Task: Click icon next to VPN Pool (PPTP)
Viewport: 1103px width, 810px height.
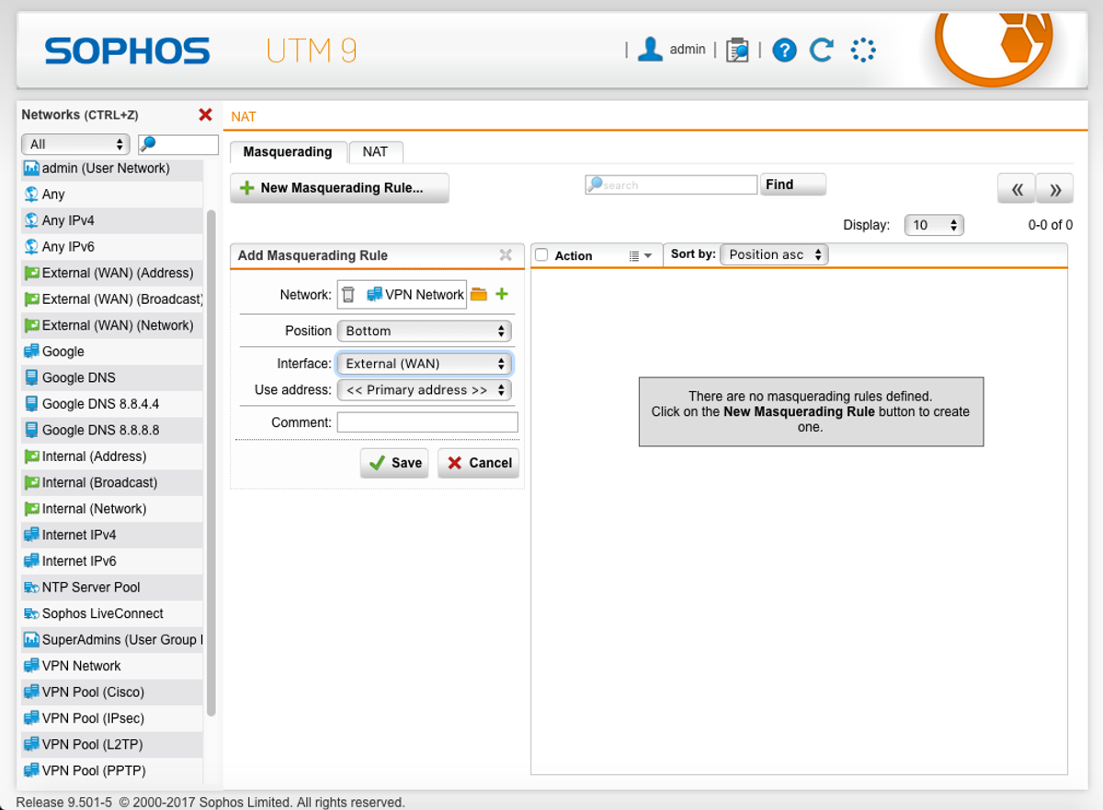Action: click(31, 771)
